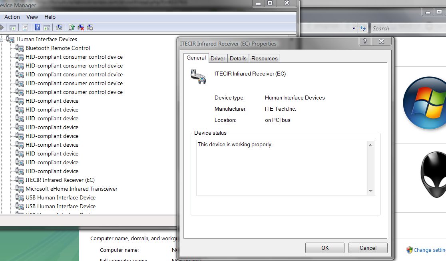Click the Alienware alien head logo
Viewport: 446px width, 261px height.
(433, 174)
